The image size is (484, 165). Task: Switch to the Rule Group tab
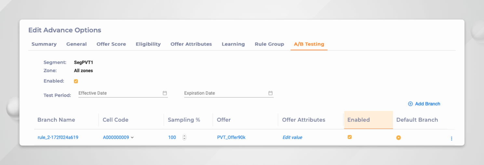tap(269, 44)
